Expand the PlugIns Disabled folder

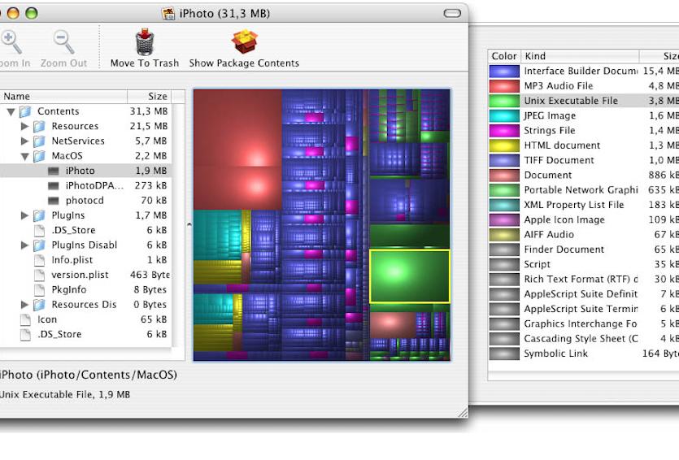pyautogui.click(x=24, y=245)
